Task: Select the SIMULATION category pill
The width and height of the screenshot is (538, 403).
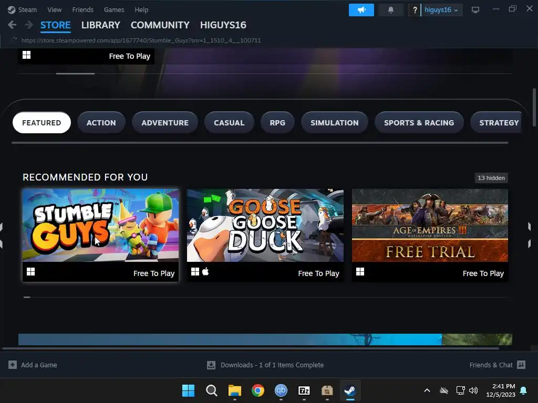Action: click(x=335, y=123)
